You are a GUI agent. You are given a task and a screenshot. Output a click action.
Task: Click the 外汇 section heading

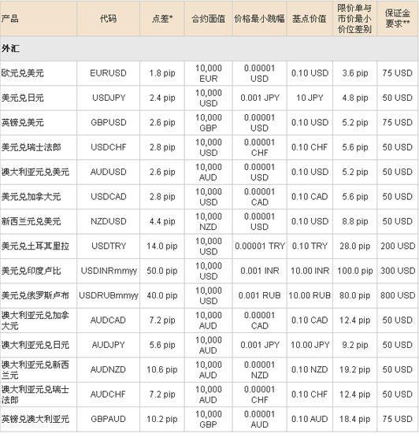10,49
